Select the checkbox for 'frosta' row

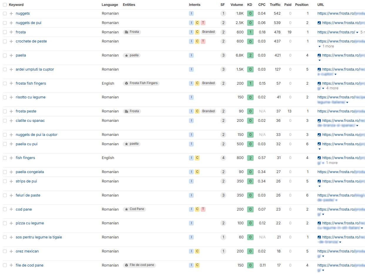click(5, 32)
